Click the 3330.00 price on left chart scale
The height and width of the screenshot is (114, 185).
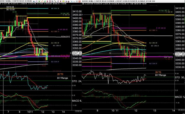(77, 65)
